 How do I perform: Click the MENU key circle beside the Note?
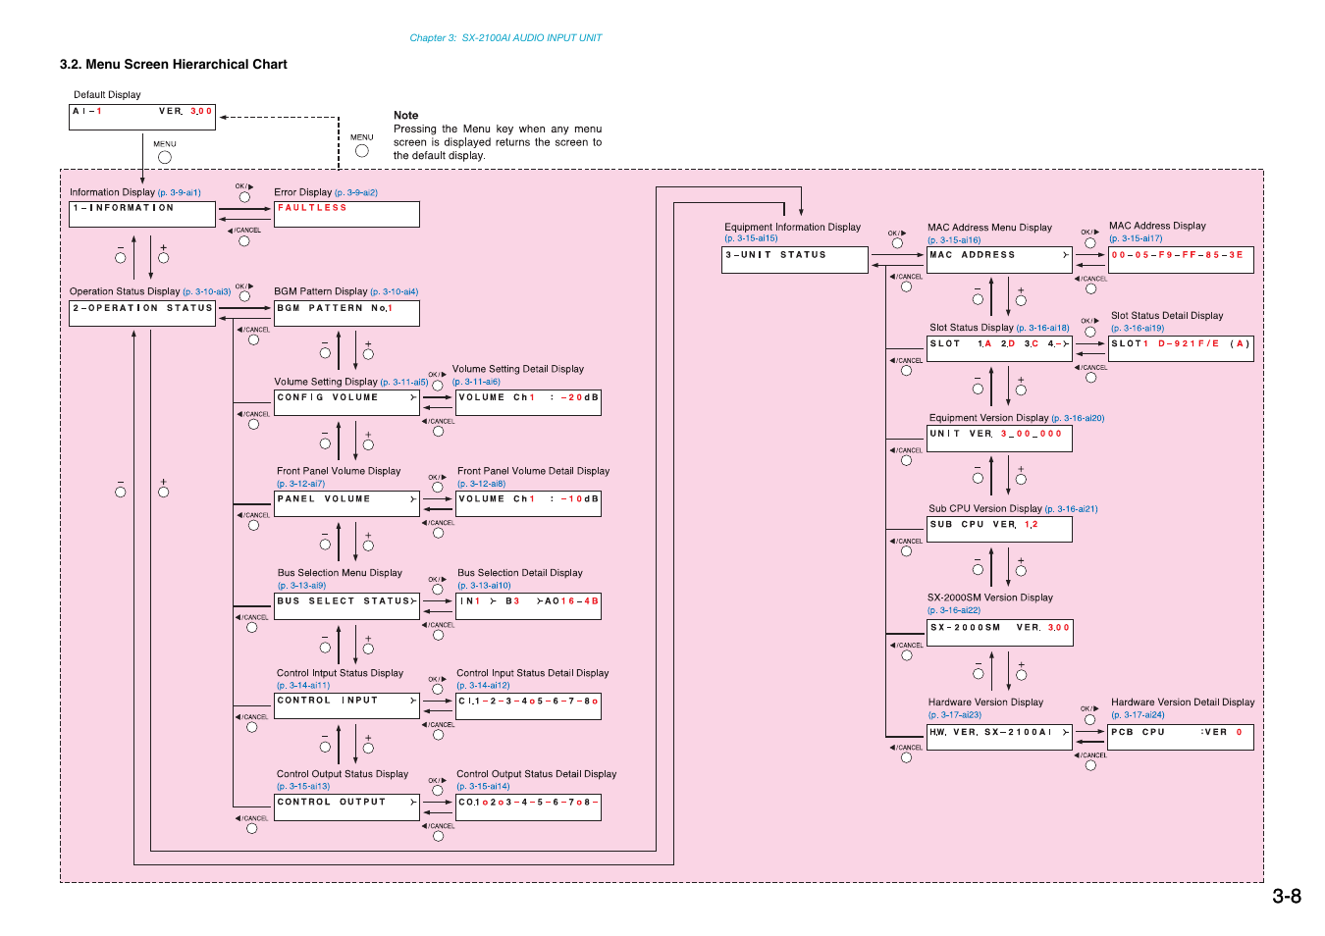[362, 151]
